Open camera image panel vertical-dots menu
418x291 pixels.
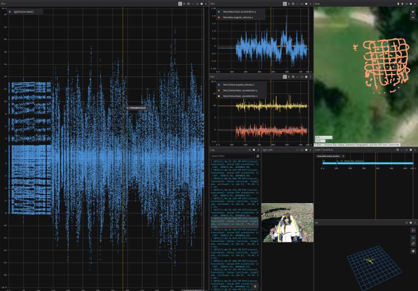click(310, 150)
